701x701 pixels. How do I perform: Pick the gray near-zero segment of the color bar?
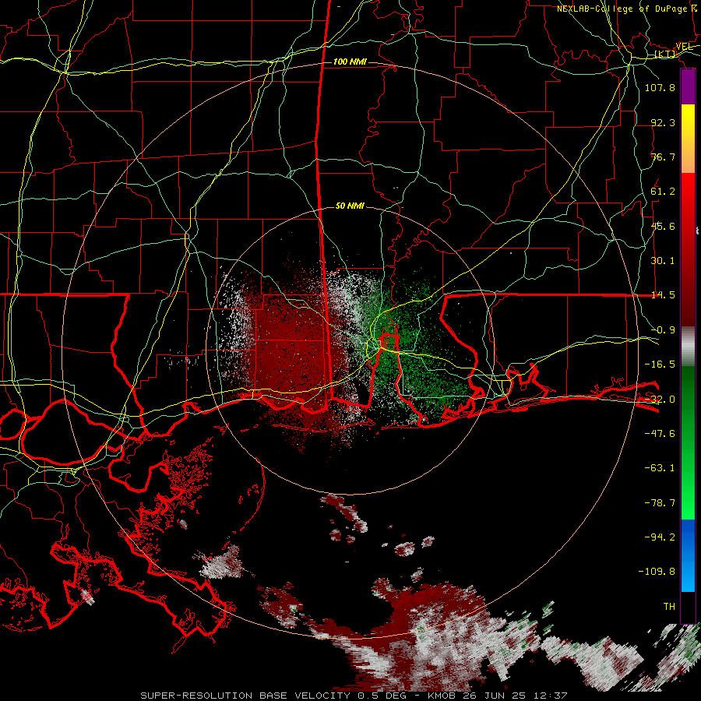click(688, 346)
